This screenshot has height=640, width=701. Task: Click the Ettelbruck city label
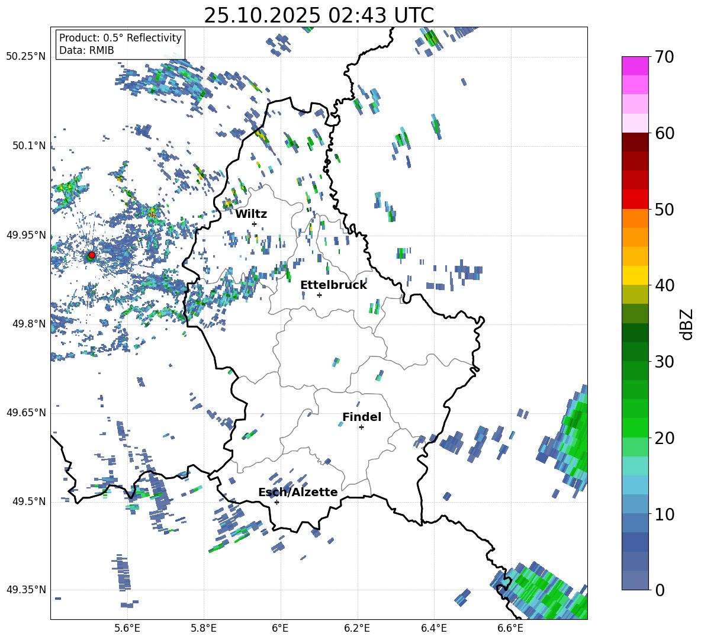[333, 285]
